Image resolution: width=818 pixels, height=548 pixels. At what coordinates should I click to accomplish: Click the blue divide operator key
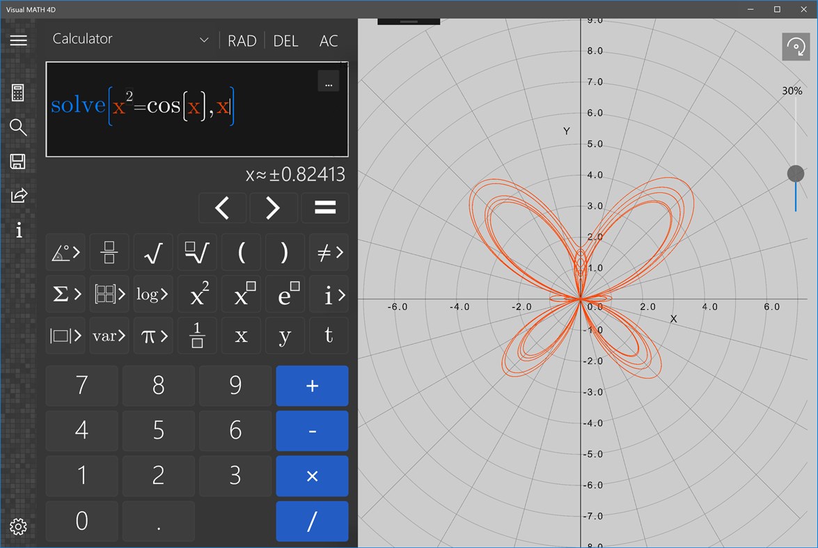coord(312,521)
